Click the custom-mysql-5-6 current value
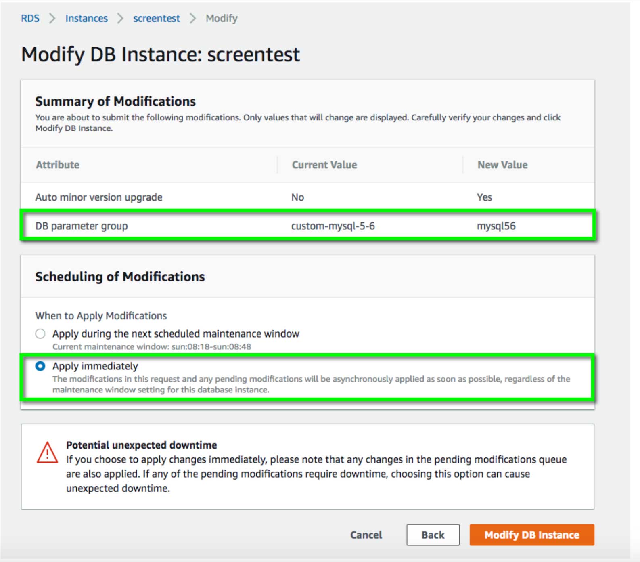 click(333, 226)
